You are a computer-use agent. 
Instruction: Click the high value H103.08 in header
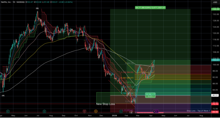pos(38,2)
